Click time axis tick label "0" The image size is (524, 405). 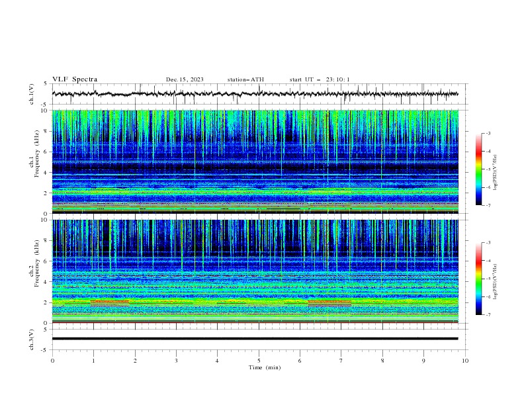tap(52, 361)
